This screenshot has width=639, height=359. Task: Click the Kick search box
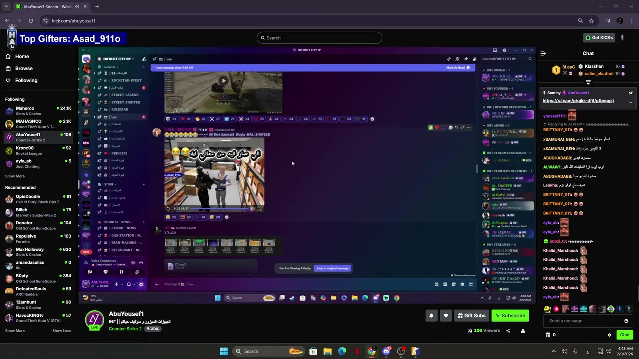pyautogui.click(x=319, y=38)
